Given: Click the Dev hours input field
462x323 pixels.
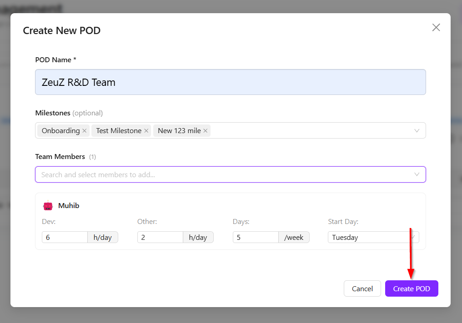Looking at the screenshot, I should click(65, 237).
